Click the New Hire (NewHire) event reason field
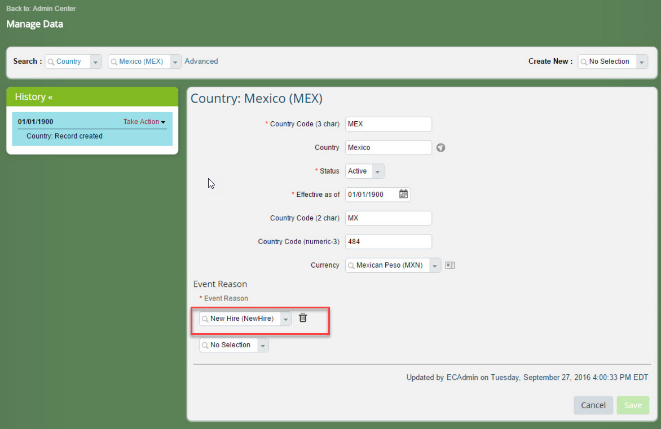This screenshot has width=661, height=429. [x=245, y=319]
